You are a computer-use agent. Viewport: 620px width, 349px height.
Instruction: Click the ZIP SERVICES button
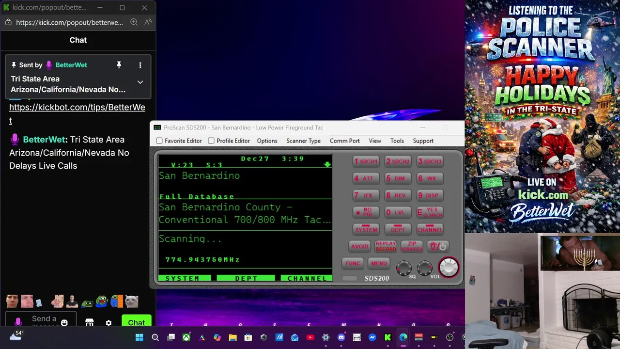coord(412,246)
